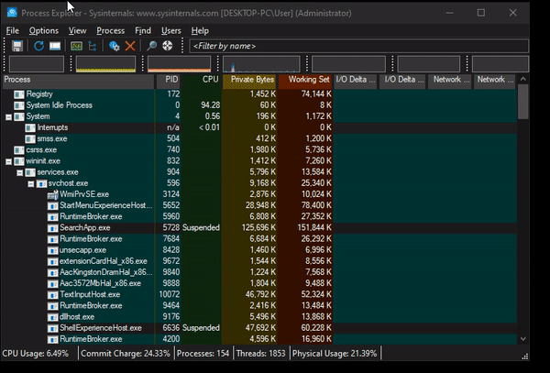Click Physical Usage in status bar
550x373 pixels.
coord(335,354)
